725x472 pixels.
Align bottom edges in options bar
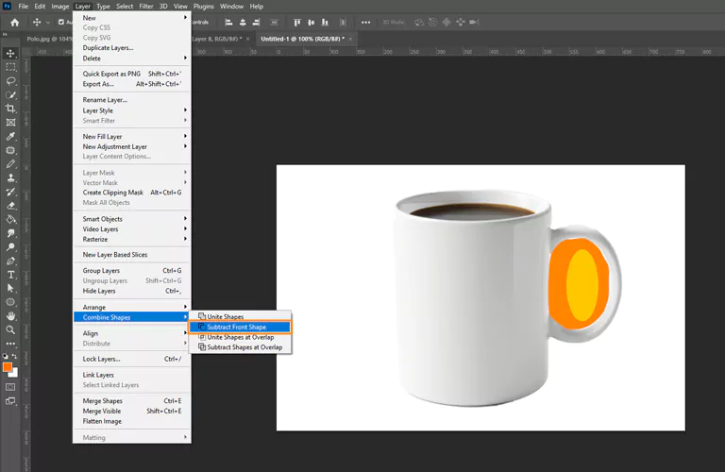point(325,23)
